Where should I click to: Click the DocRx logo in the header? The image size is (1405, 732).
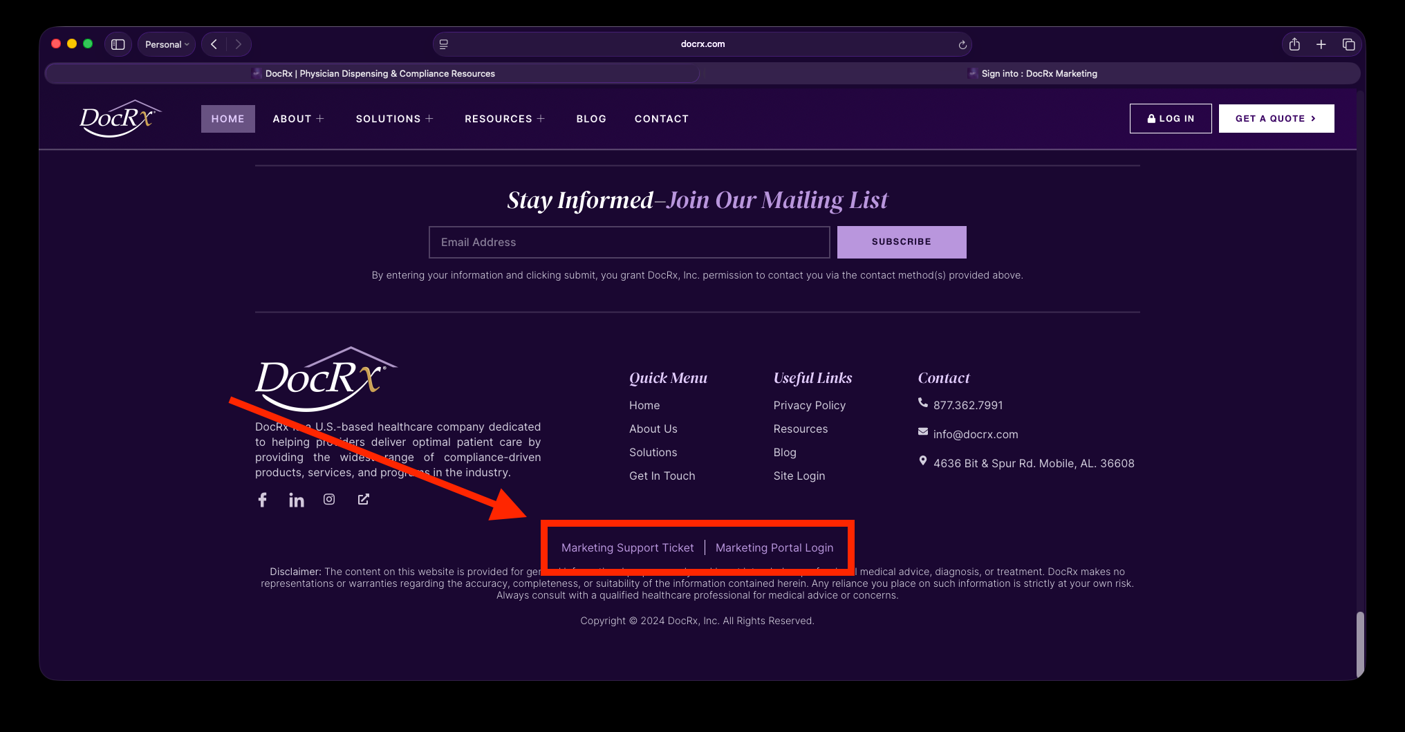120,119
